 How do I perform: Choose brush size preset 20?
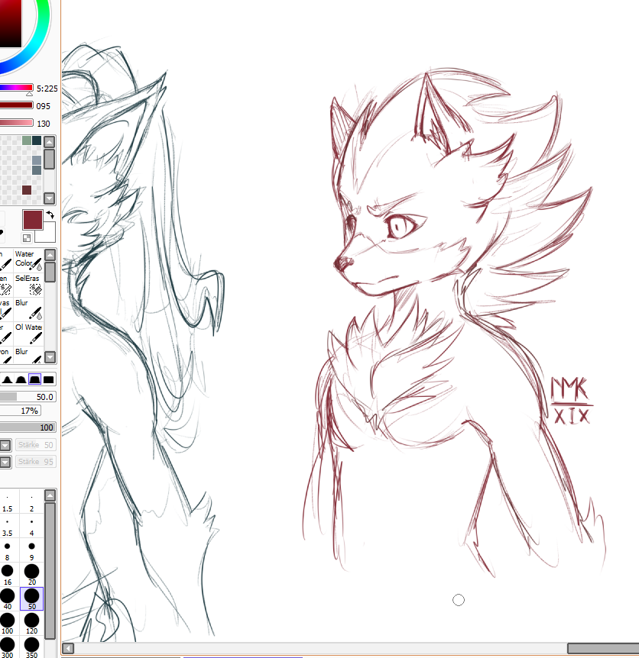click(31, 576)
